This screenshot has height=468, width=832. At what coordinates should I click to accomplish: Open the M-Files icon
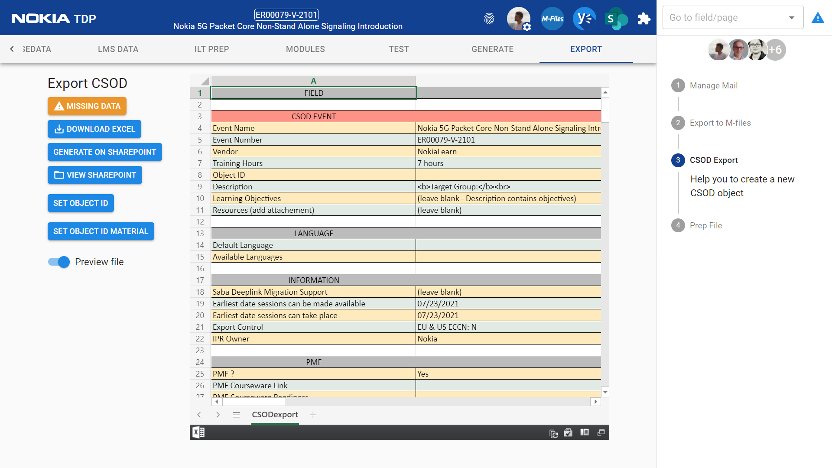click(552, 19)
